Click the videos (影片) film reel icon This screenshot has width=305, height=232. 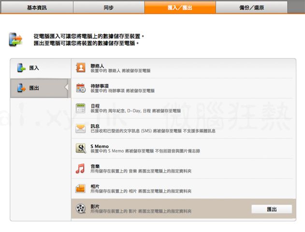pyautogui.click(x=80, y=209)
